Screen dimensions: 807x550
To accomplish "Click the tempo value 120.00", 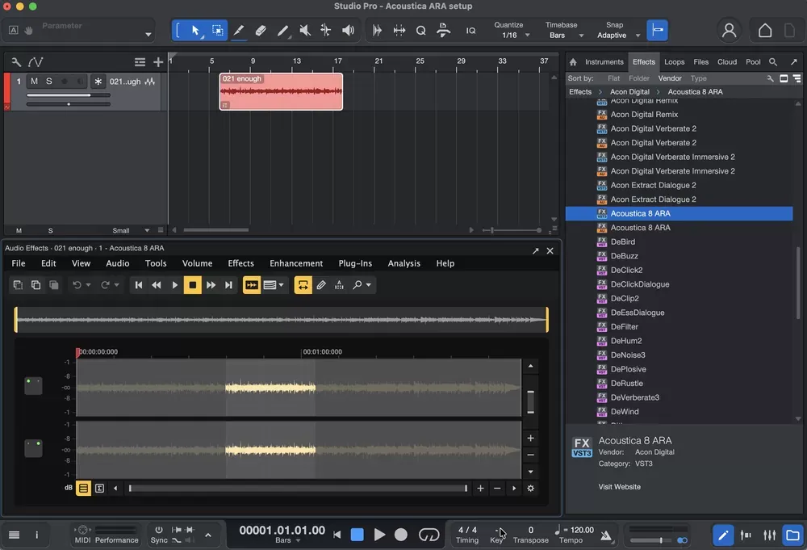I will pos(582,530).
